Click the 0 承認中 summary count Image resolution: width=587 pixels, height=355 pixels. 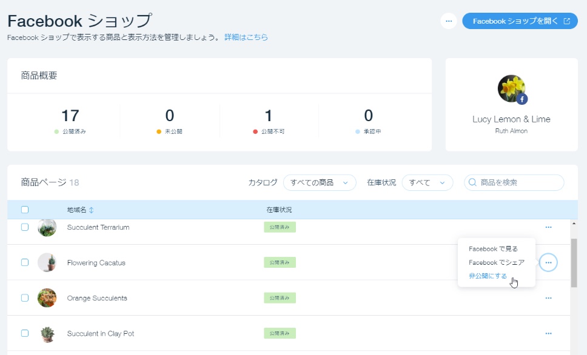368,121
